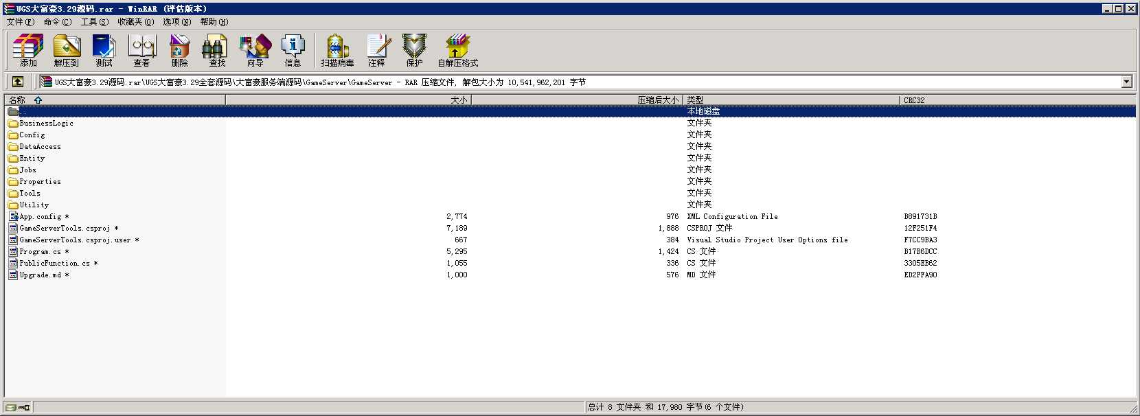
Task: Open the 向导 (Wizard) tool
Action: [255, 50]
